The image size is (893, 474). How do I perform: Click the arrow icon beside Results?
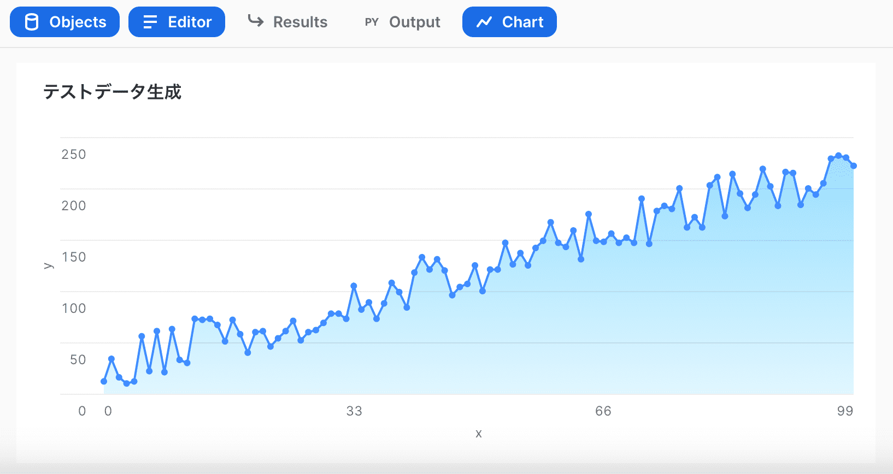[255, 21]
